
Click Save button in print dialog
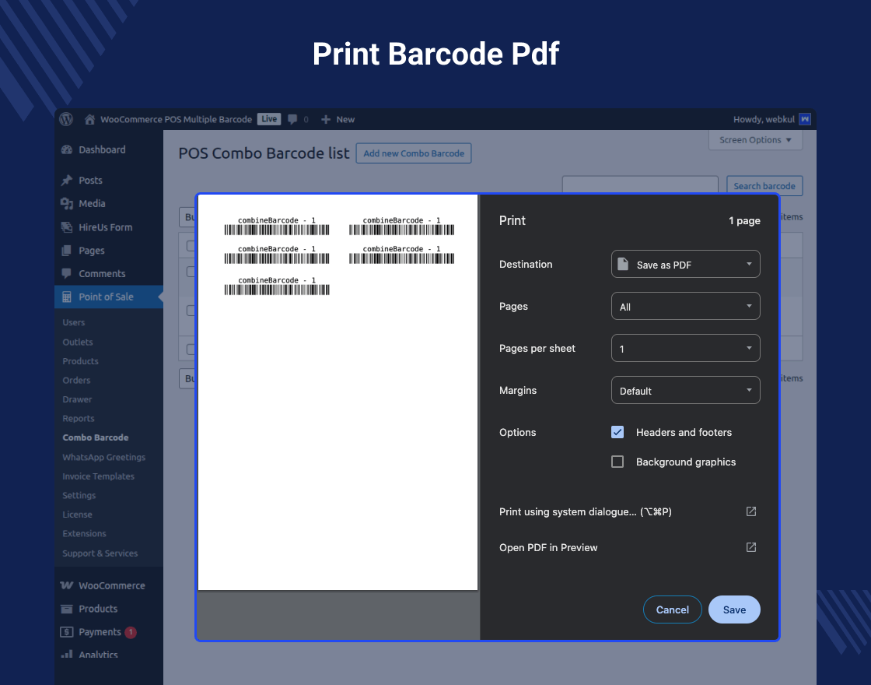(x=734, y=609)
